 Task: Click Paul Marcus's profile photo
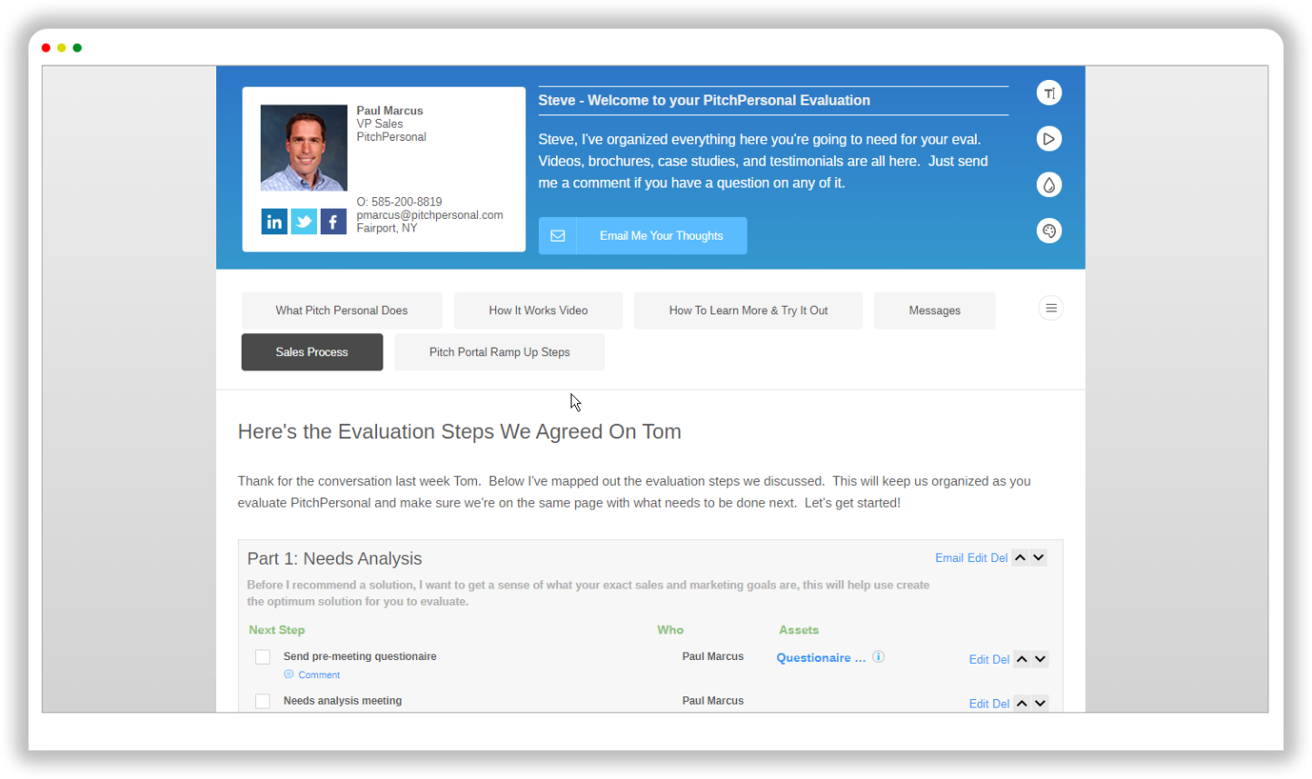pyautogui.click(x=303, y=148)
